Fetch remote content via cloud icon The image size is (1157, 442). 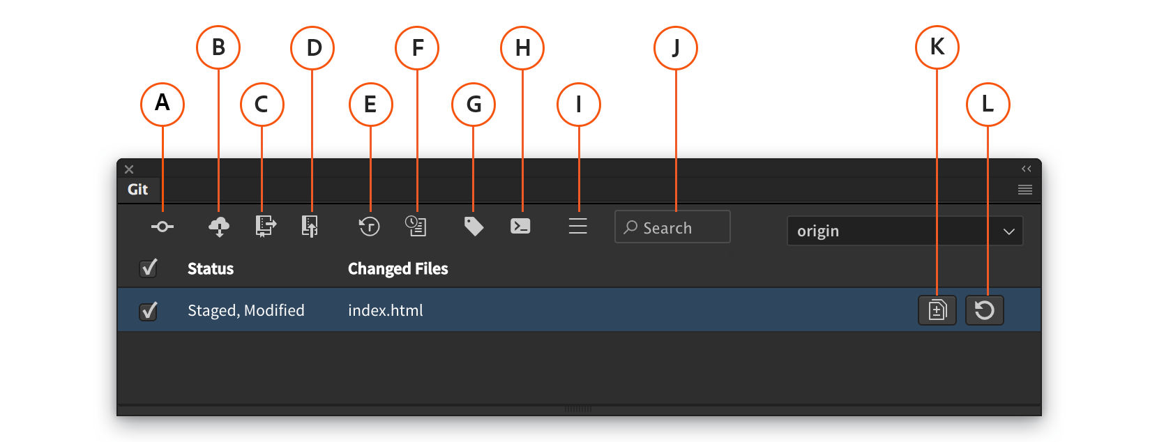[219, 226]
